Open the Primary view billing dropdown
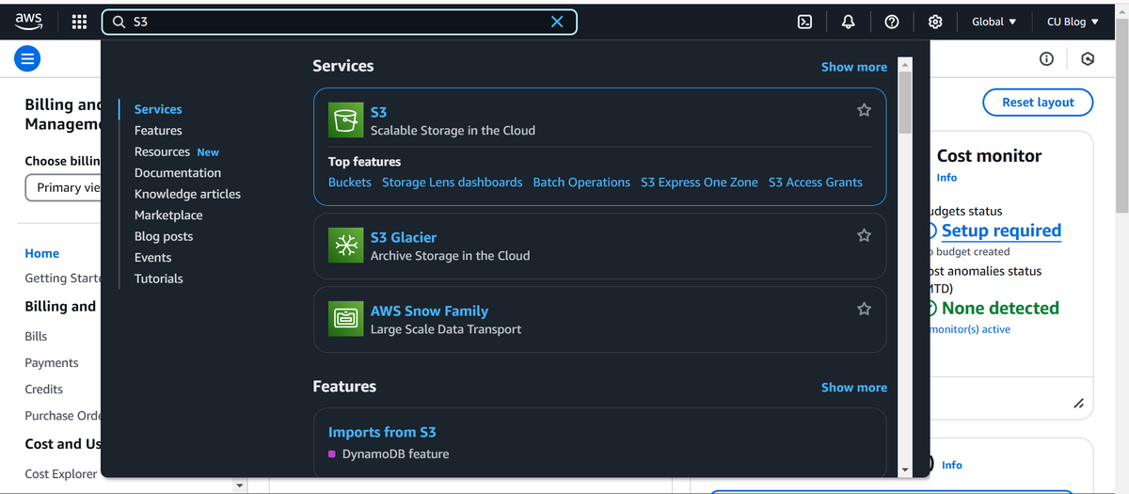The image size is (1129, 494). (62, 187)
